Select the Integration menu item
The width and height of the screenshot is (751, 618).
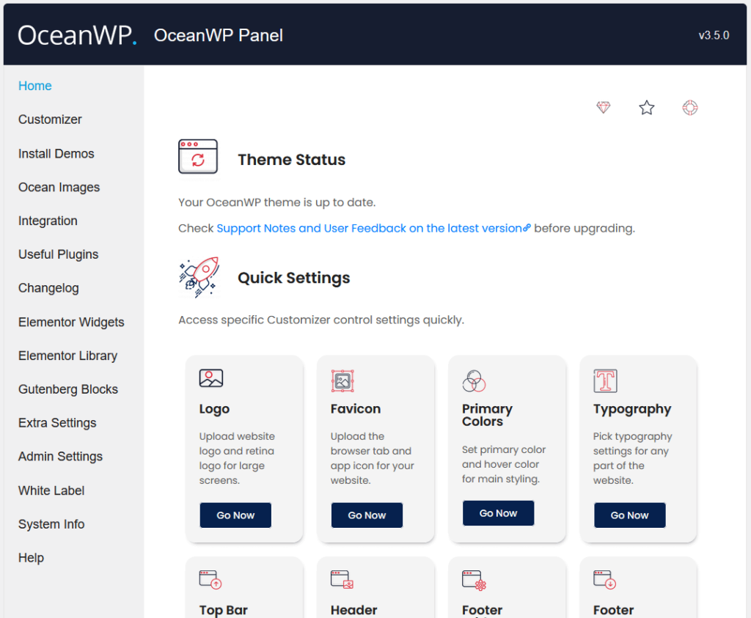[48, 221]
